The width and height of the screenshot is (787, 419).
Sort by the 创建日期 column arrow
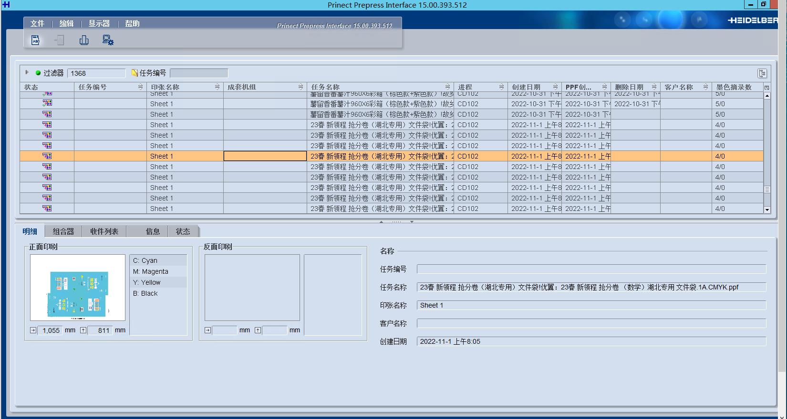click(x=555, y=87)
